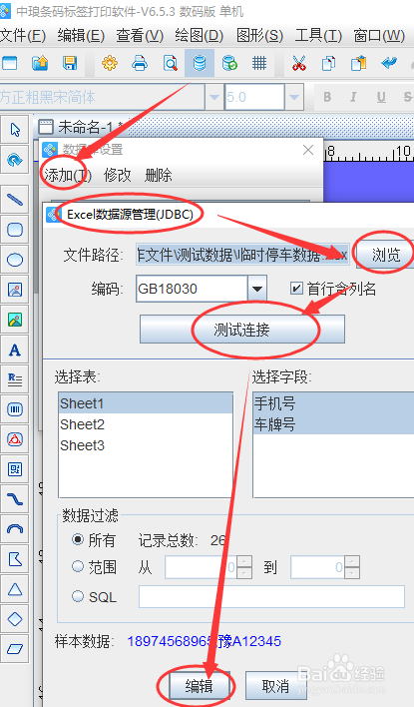
Task: Select 车牌号 field in list
Action: tap(333, 424)
